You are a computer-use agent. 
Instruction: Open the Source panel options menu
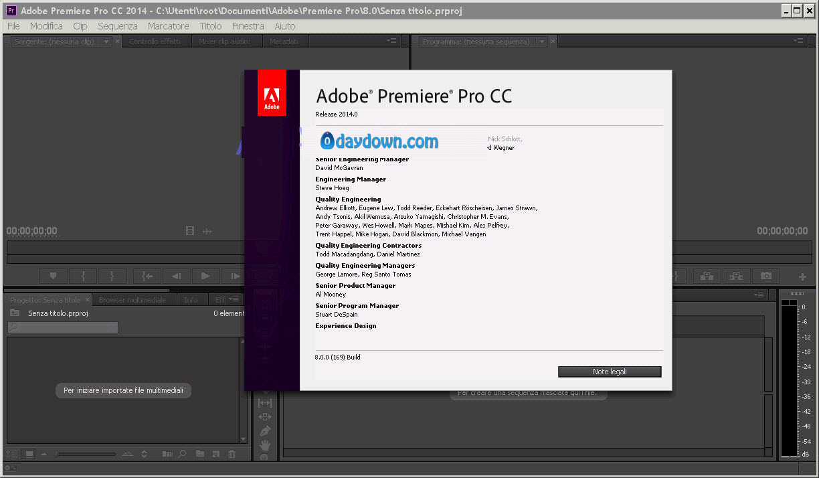coord(392,41)
